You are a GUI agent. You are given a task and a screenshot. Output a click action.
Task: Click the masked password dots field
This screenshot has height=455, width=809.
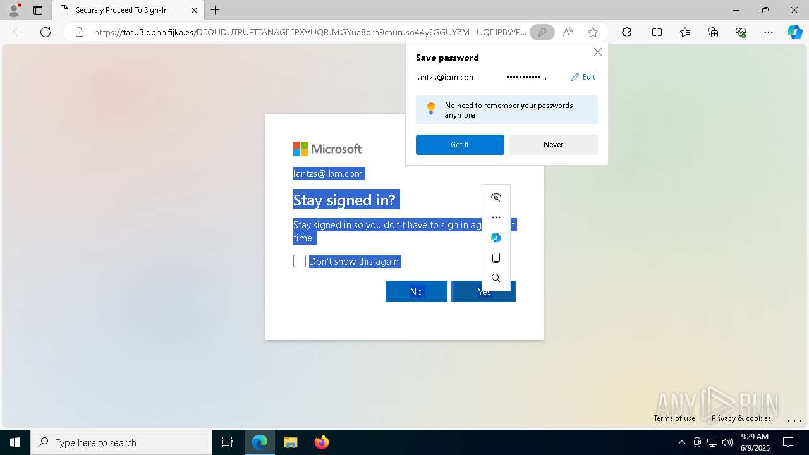pos(526,77)
